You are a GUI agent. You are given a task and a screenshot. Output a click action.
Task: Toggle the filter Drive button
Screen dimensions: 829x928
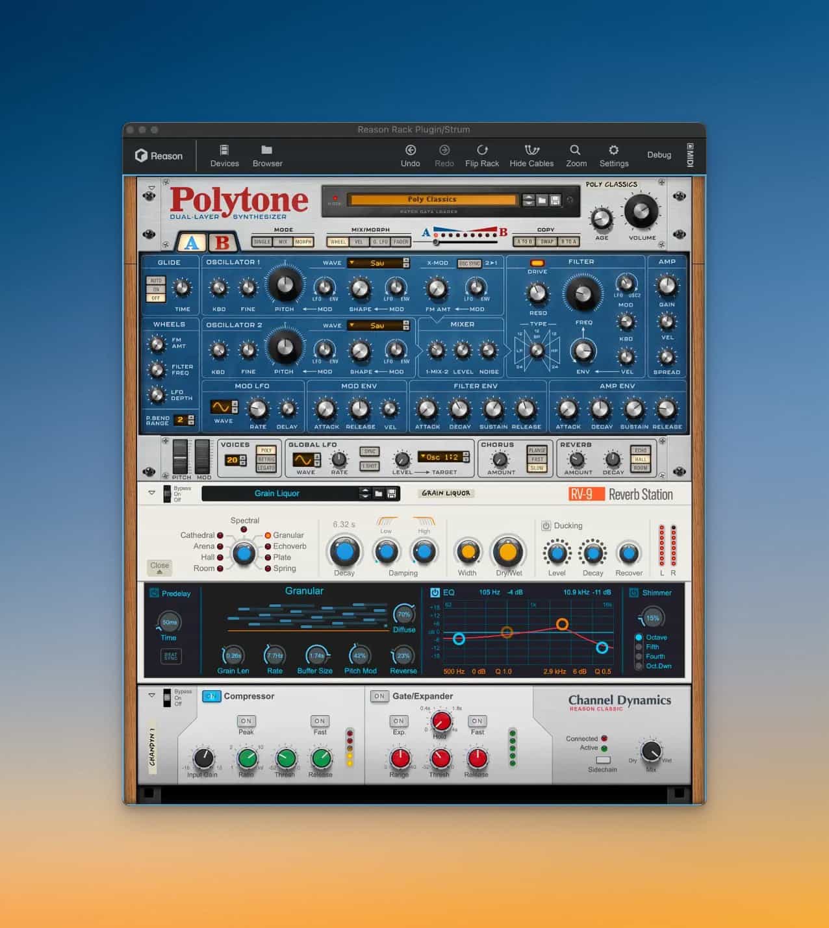(x=537, y=263)
